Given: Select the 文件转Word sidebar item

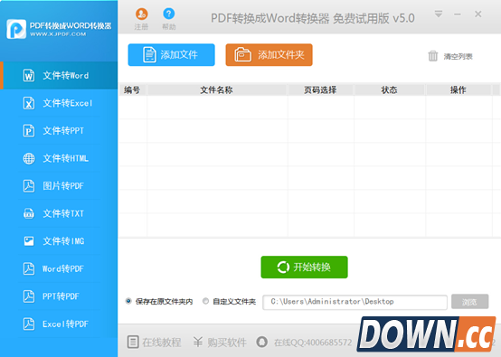Looking at the screenshot, I should 59,75.
